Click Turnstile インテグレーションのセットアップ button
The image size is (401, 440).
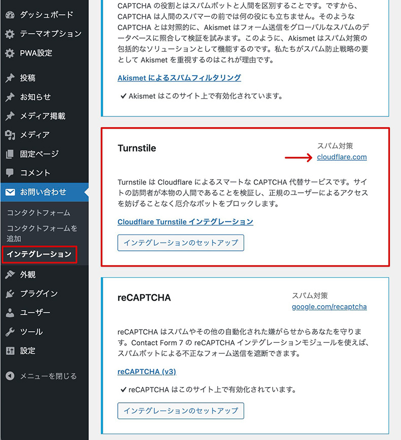coord(181,243)
